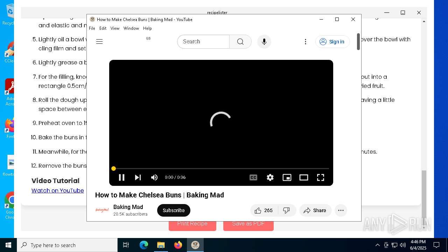
Task: Sign in to YouTube
Action: [332, 42]
